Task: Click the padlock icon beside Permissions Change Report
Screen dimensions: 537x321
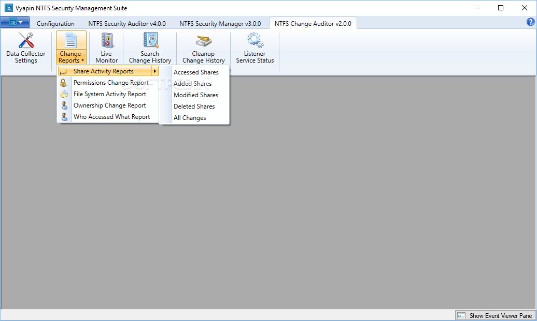Action: tap(63, 83)
